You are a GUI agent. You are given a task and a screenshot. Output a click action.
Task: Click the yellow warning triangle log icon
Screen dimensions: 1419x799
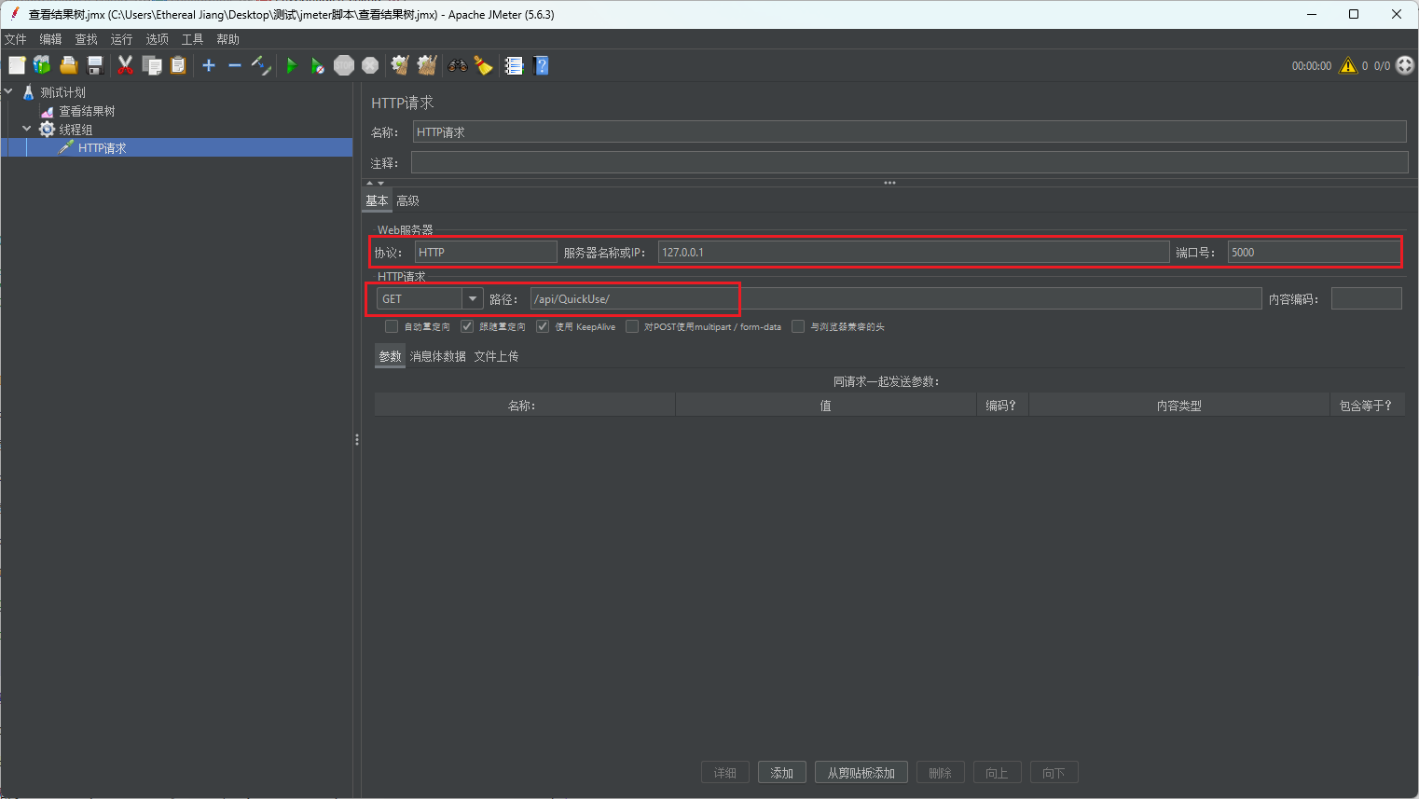click(x=1348, y=65)
